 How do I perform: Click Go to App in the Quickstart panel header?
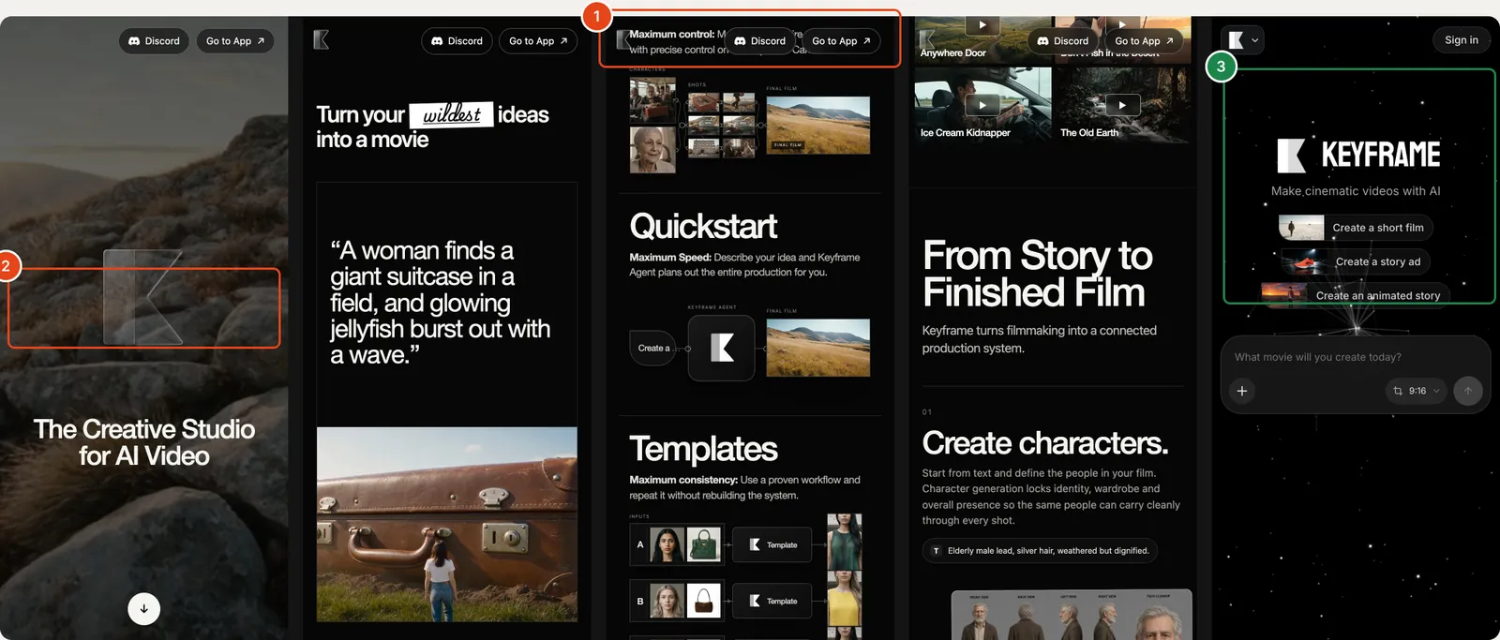841,41
